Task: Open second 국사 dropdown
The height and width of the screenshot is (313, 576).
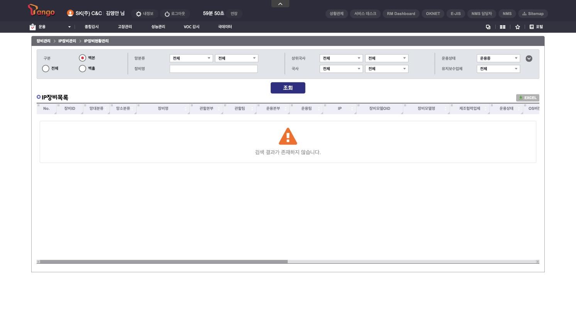Action: click(x=387, y=69)
